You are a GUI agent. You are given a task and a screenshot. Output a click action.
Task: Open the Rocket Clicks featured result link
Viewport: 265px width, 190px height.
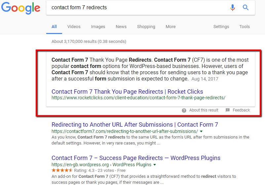(127, 92)
